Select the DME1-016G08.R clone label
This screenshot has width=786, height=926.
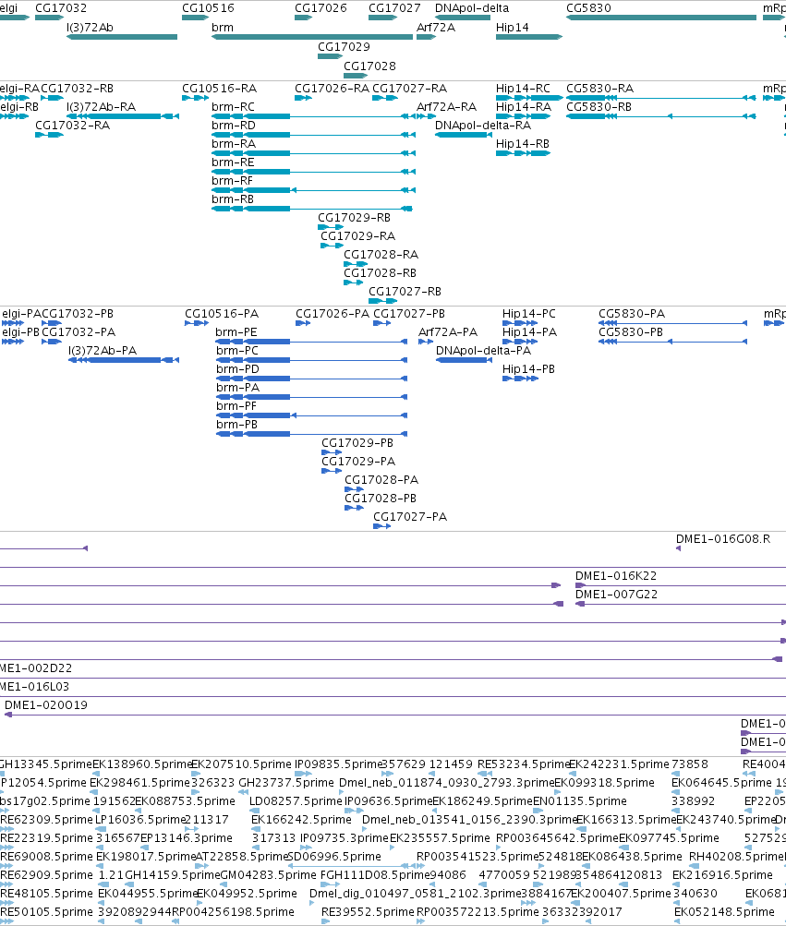point(723,539)
